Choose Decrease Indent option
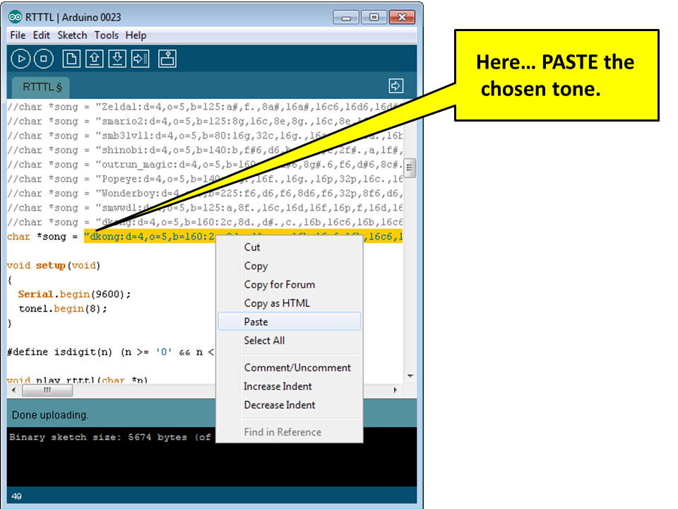Screen dimensions: 678x509 290,404
